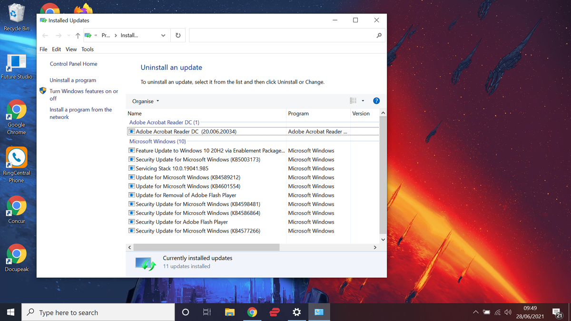Screen dimensions: 571x321
Task: Open the View menu
Action: [71, 49]
